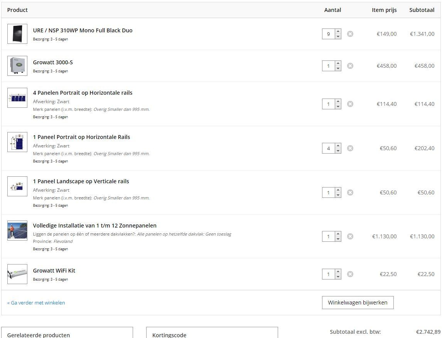Open the Kortingscode section
The image size is (442, 338).
(212, 334)
